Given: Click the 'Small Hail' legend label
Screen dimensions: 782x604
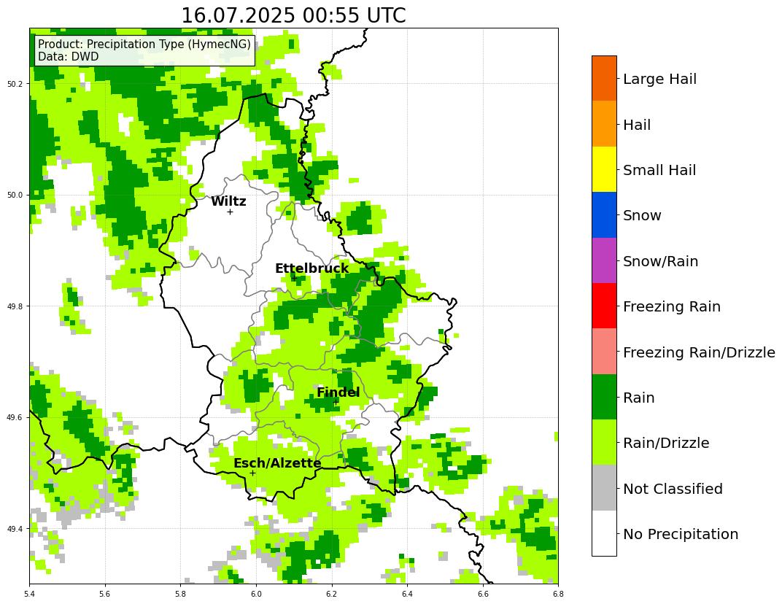Looking at the screenshot, I should (659, 170).
